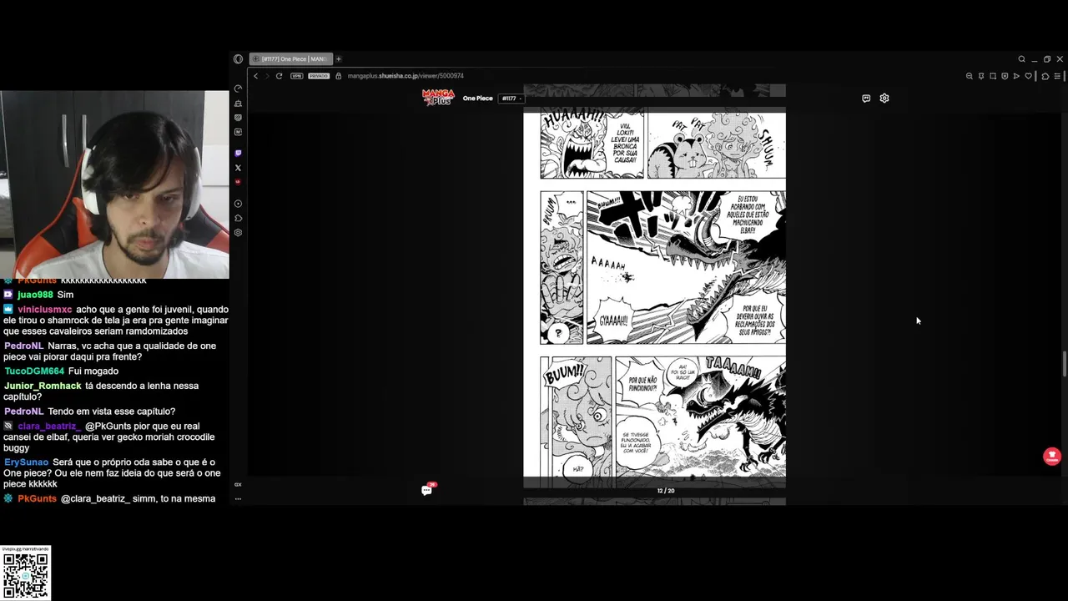Image resolution: width=1068 pixels, height=601 pixels.
Task: Click username juao988 in chat
Action: coord(35,295)
